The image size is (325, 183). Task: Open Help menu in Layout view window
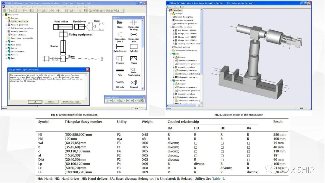click(x=86, y=7)
